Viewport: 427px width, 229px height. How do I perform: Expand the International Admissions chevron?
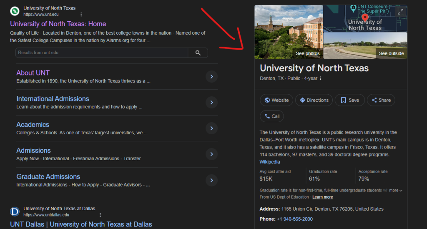(211, 102)
